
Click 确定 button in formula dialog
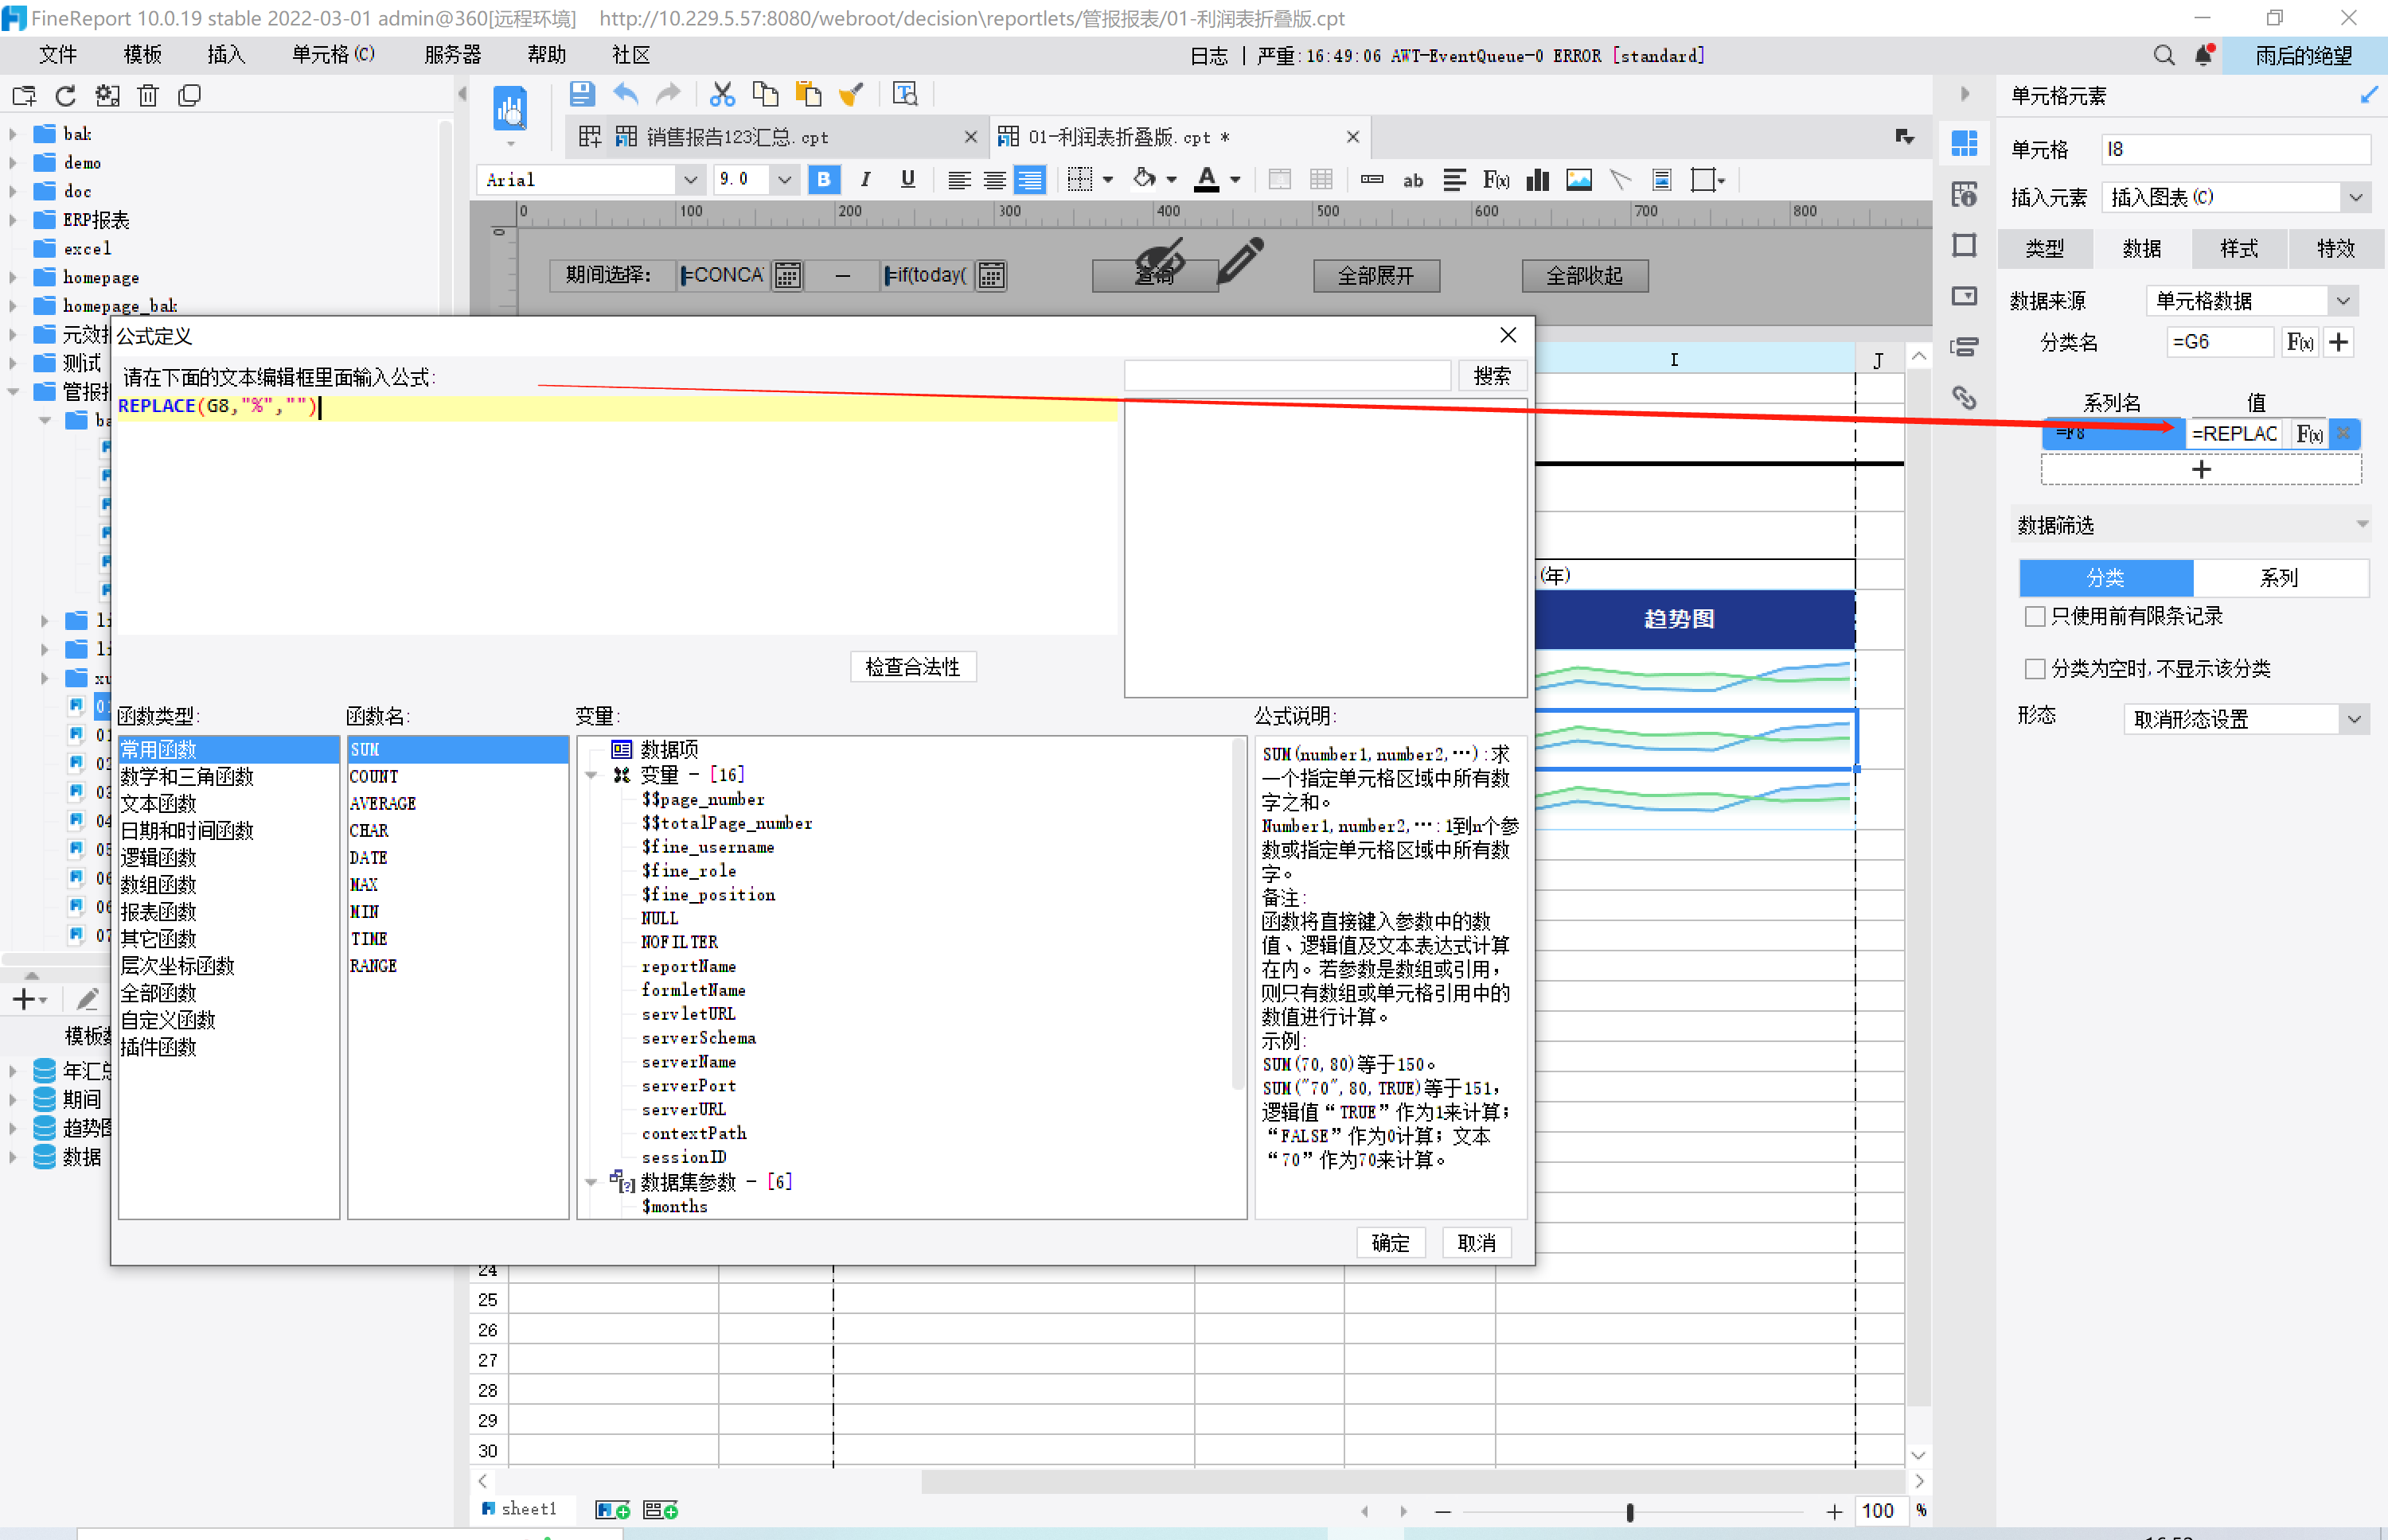tap(1391, 1243)
